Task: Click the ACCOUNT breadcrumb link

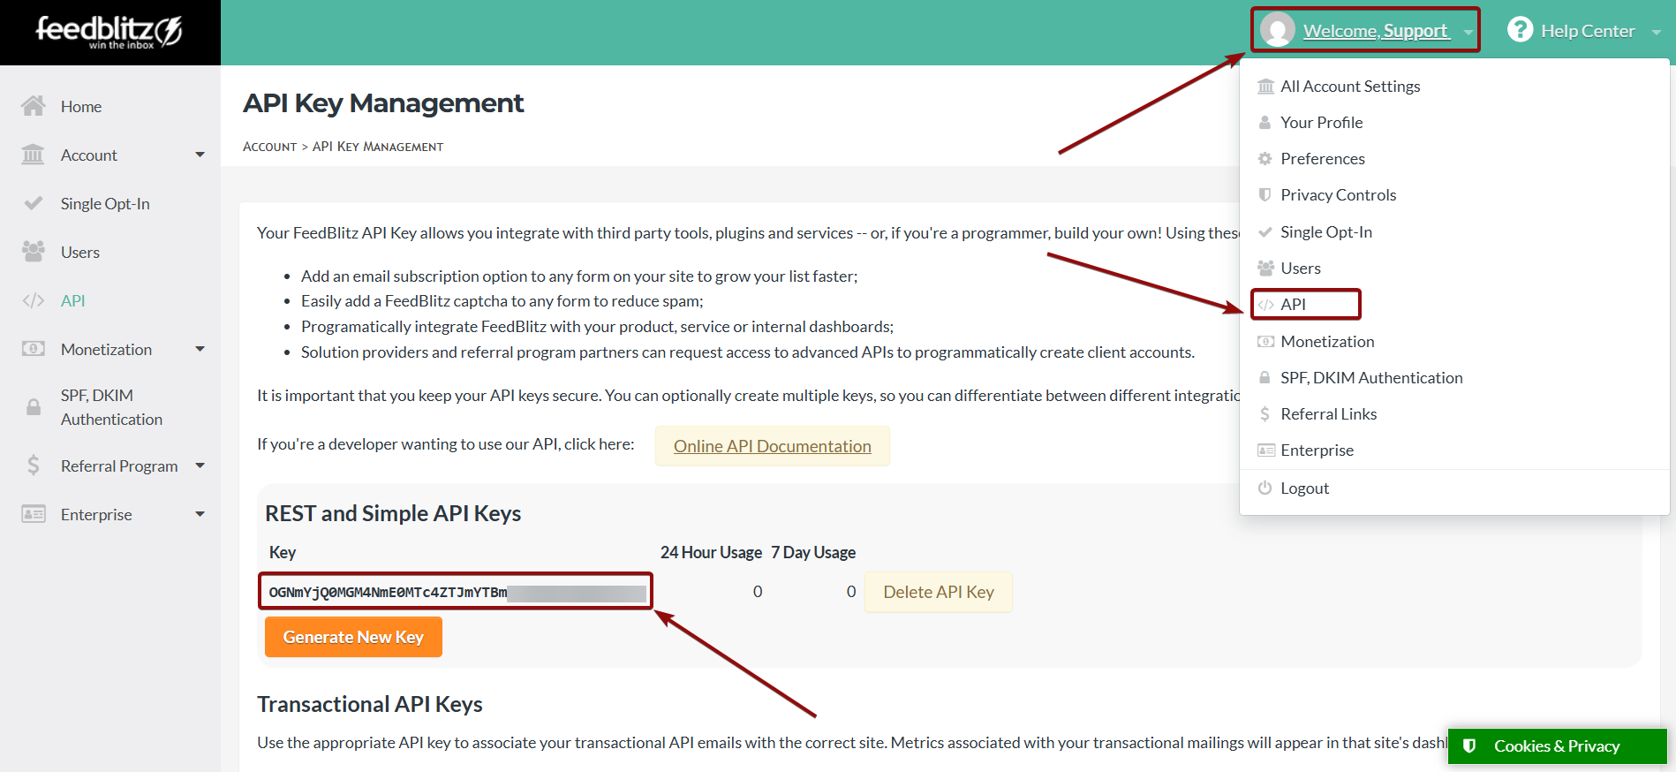Action: [269, 147]
